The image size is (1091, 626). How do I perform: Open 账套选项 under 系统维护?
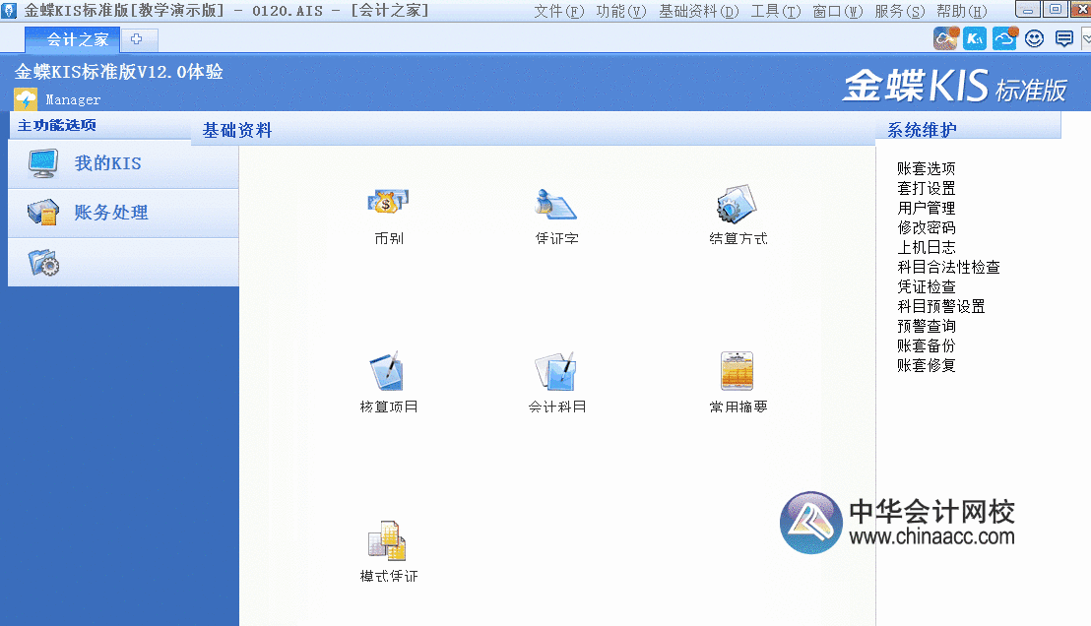(x=927, y=167)
